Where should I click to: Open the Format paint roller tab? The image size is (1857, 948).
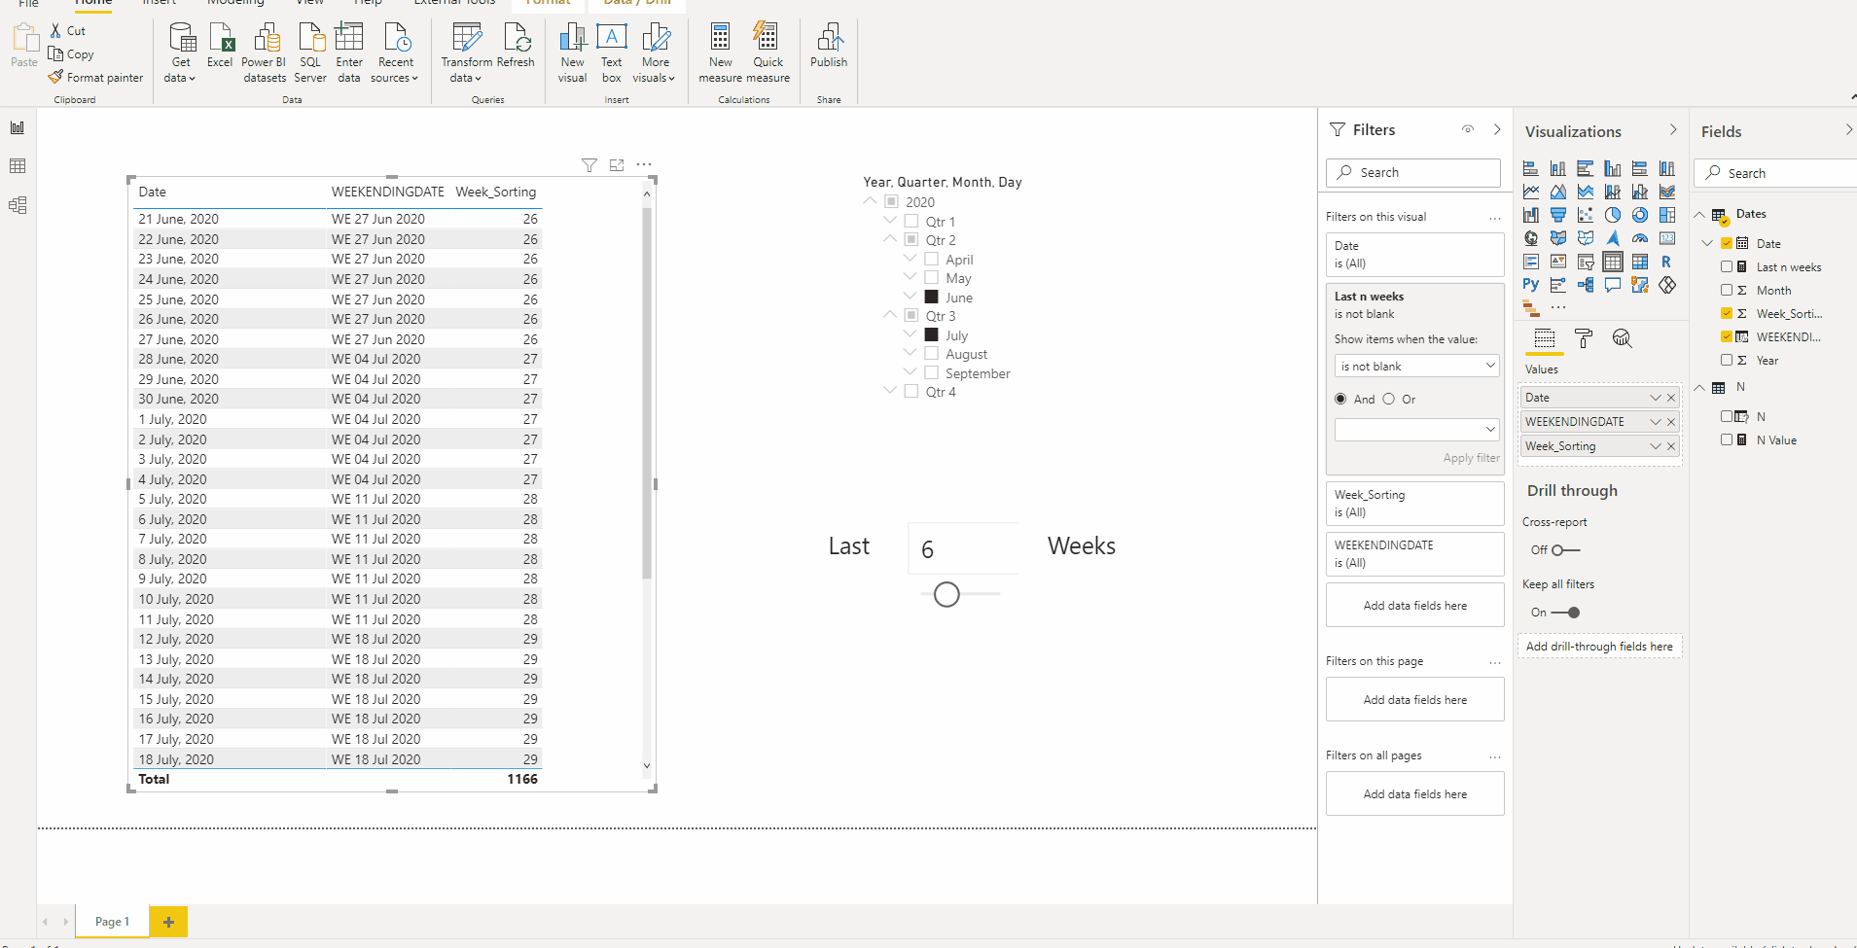1584,338
